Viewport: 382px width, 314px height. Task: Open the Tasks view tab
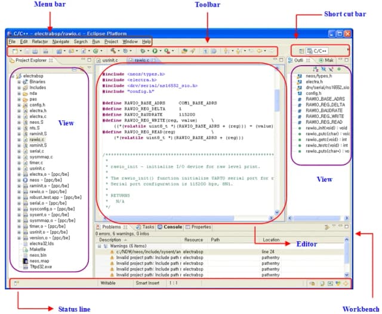[145, 227]
